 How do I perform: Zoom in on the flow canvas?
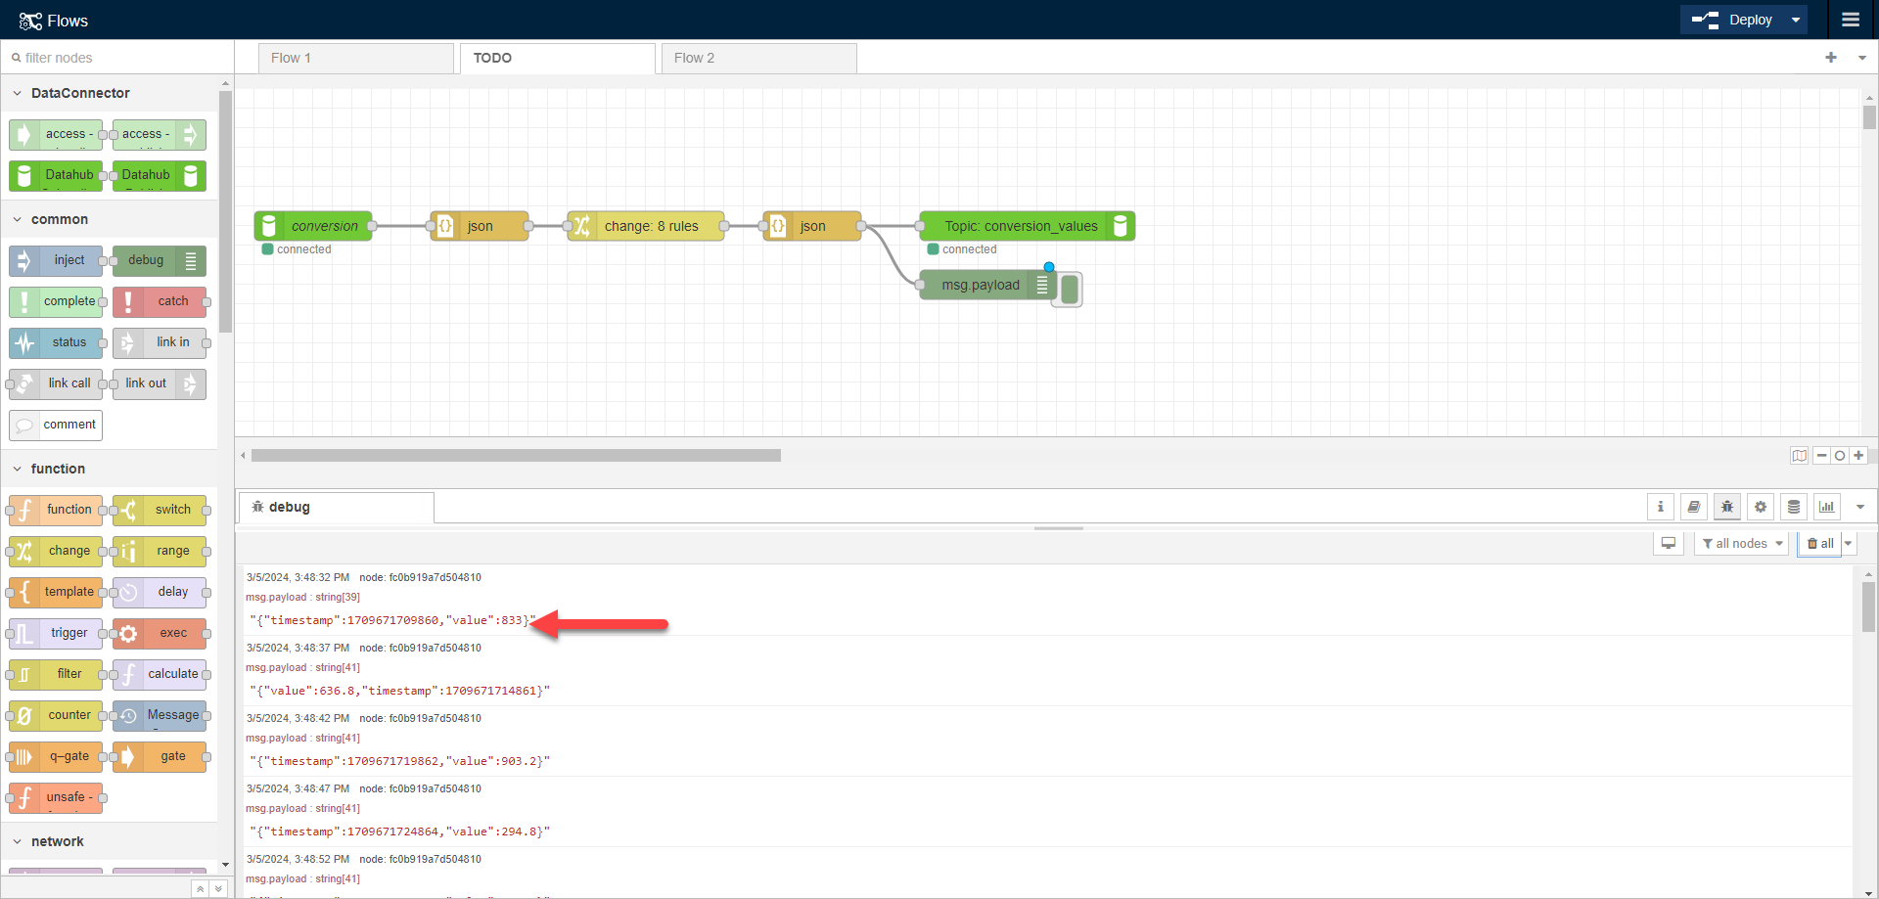pos(1858,455)
